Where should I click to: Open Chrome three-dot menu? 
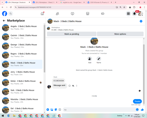(144, 7)
